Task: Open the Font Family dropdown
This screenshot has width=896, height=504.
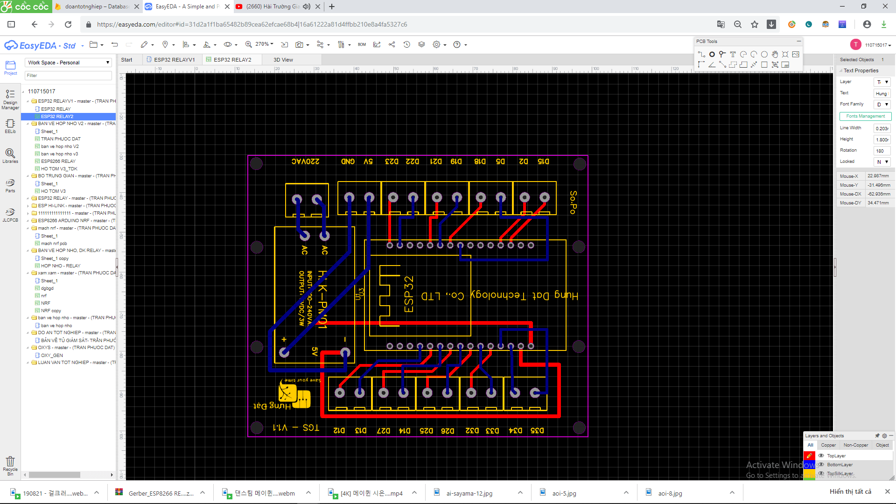Action: (x=882, y=105)
